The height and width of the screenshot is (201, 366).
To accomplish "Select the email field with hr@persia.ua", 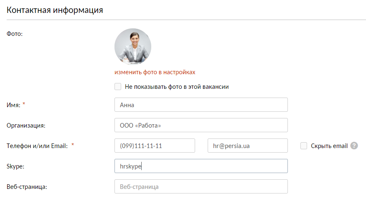I will click(x=247, y=146).
